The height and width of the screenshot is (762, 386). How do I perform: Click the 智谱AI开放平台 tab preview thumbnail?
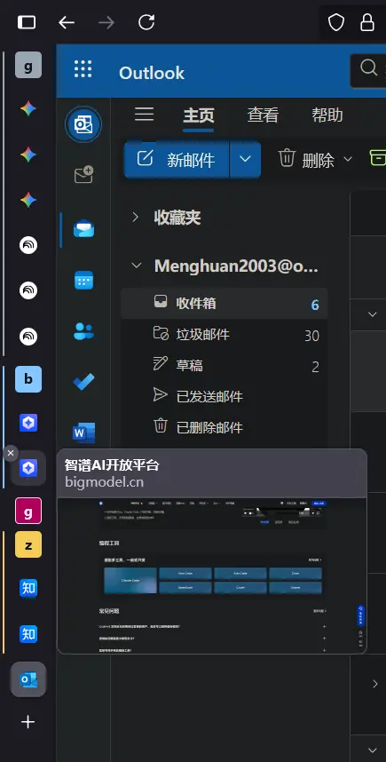tap(212, 575)
